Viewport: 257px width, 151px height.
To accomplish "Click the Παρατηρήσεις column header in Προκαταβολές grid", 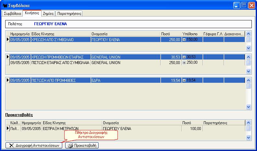I will 224,123.
